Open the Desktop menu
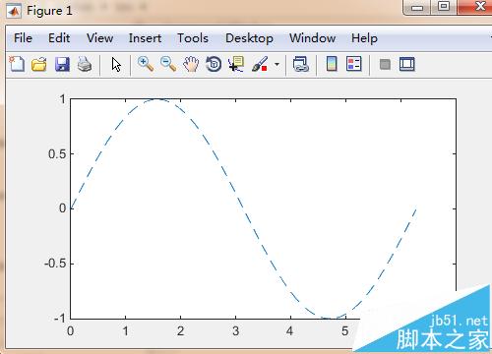 (249, 38)
